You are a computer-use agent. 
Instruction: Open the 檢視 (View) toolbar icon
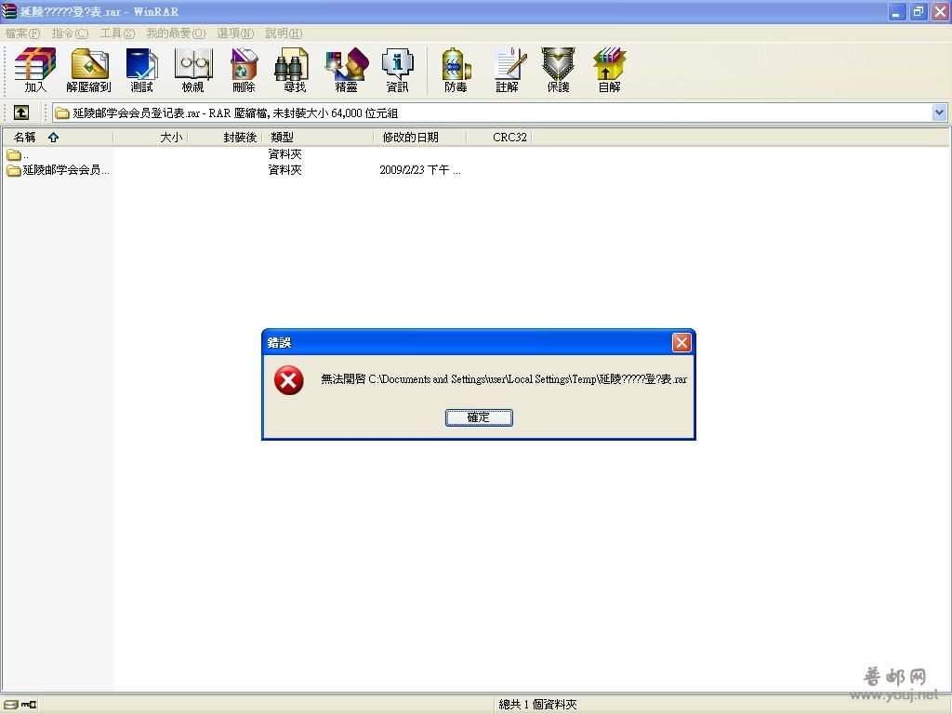[193, 70]
